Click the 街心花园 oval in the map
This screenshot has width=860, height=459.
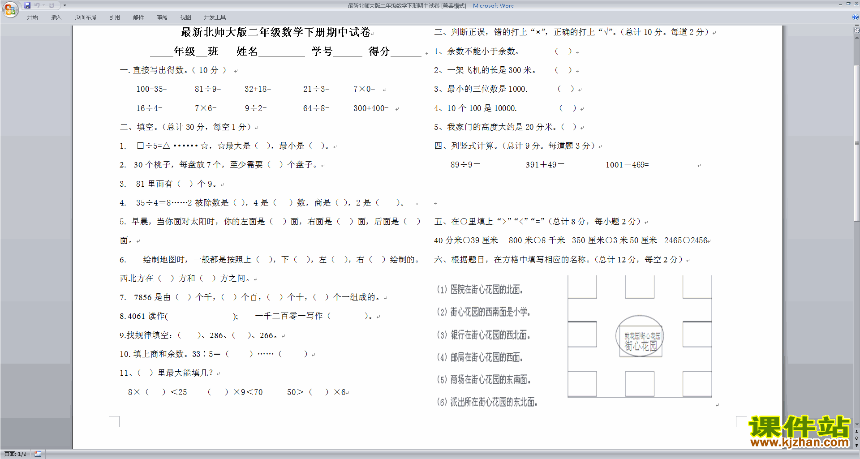[640, 336]
